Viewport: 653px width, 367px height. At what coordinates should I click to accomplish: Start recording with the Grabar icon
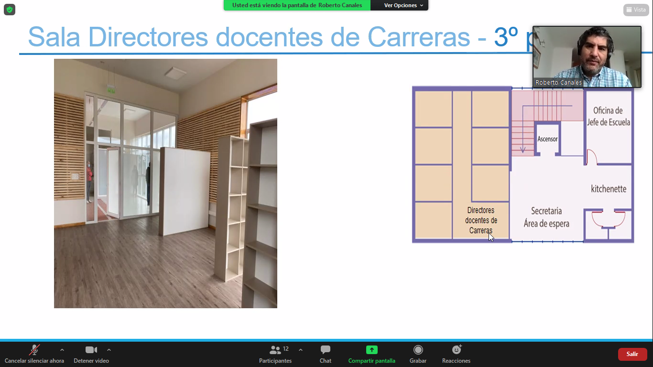(418, 350)
